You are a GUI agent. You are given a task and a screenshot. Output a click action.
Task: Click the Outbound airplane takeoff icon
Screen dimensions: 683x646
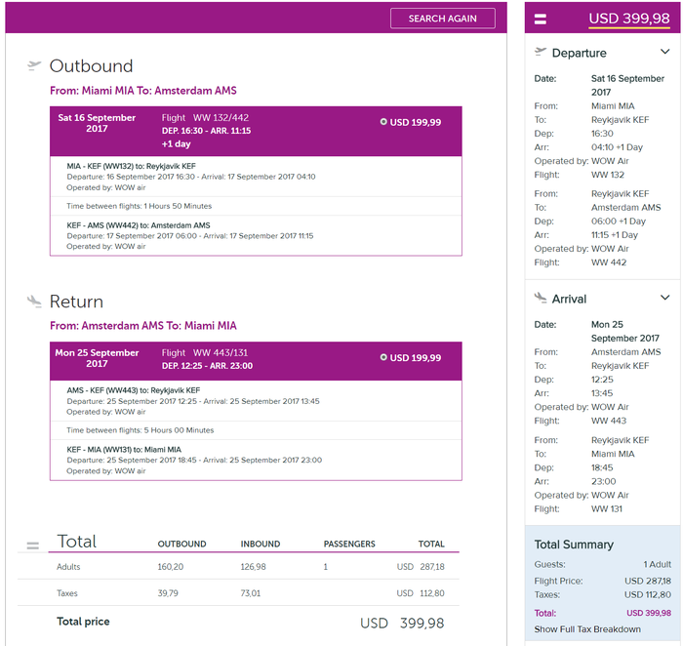(33, 65)
